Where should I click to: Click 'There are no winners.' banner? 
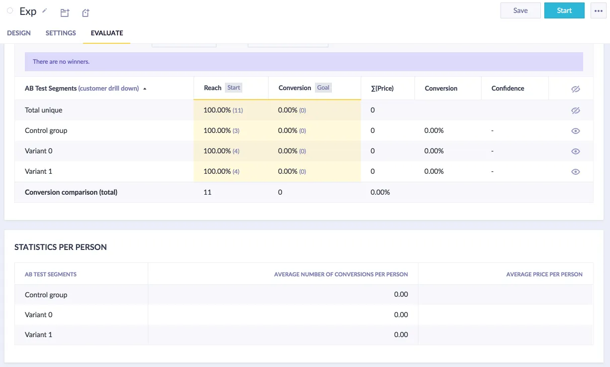[304, 62]
